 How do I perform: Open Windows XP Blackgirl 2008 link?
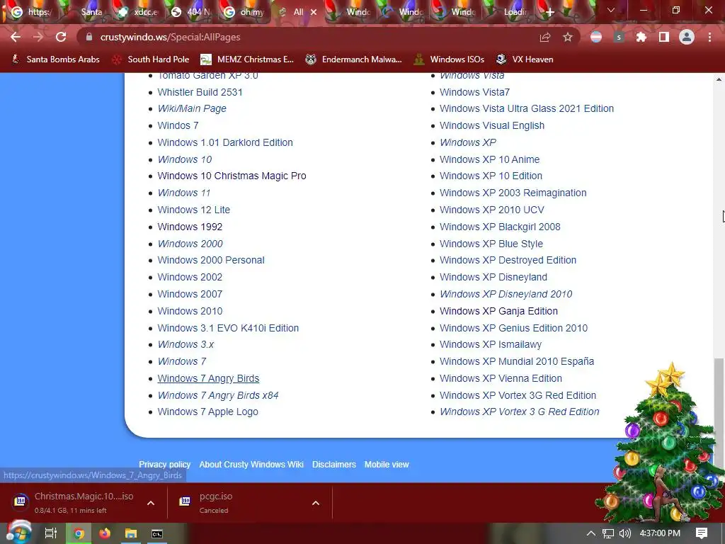pyautogui.click(x=500, y=227)
